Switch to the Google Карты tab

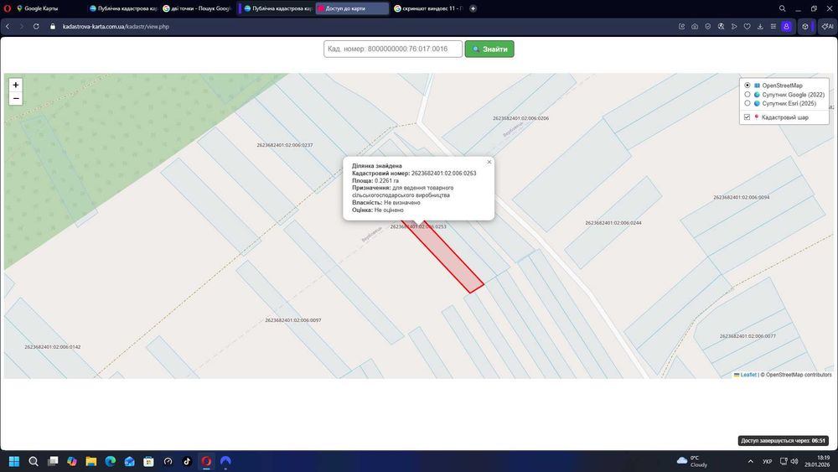tap(43, 8)
